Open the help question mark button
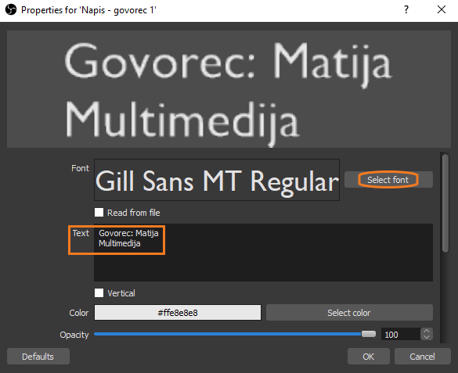The width and height of the screenshot is (458, 373). pyautogui.click(x=406, y=10)
